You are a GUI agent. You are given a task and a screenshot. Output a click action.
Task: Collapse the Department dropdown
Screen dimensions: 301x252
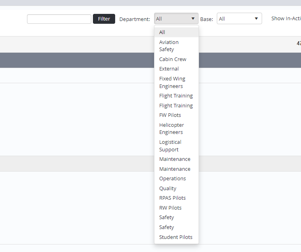tap(176, 19)
